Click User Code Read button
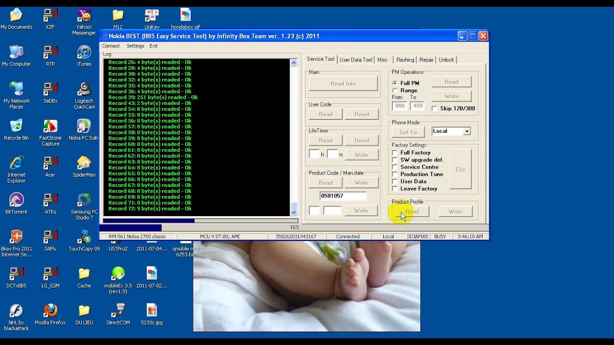 pos(326,115)
